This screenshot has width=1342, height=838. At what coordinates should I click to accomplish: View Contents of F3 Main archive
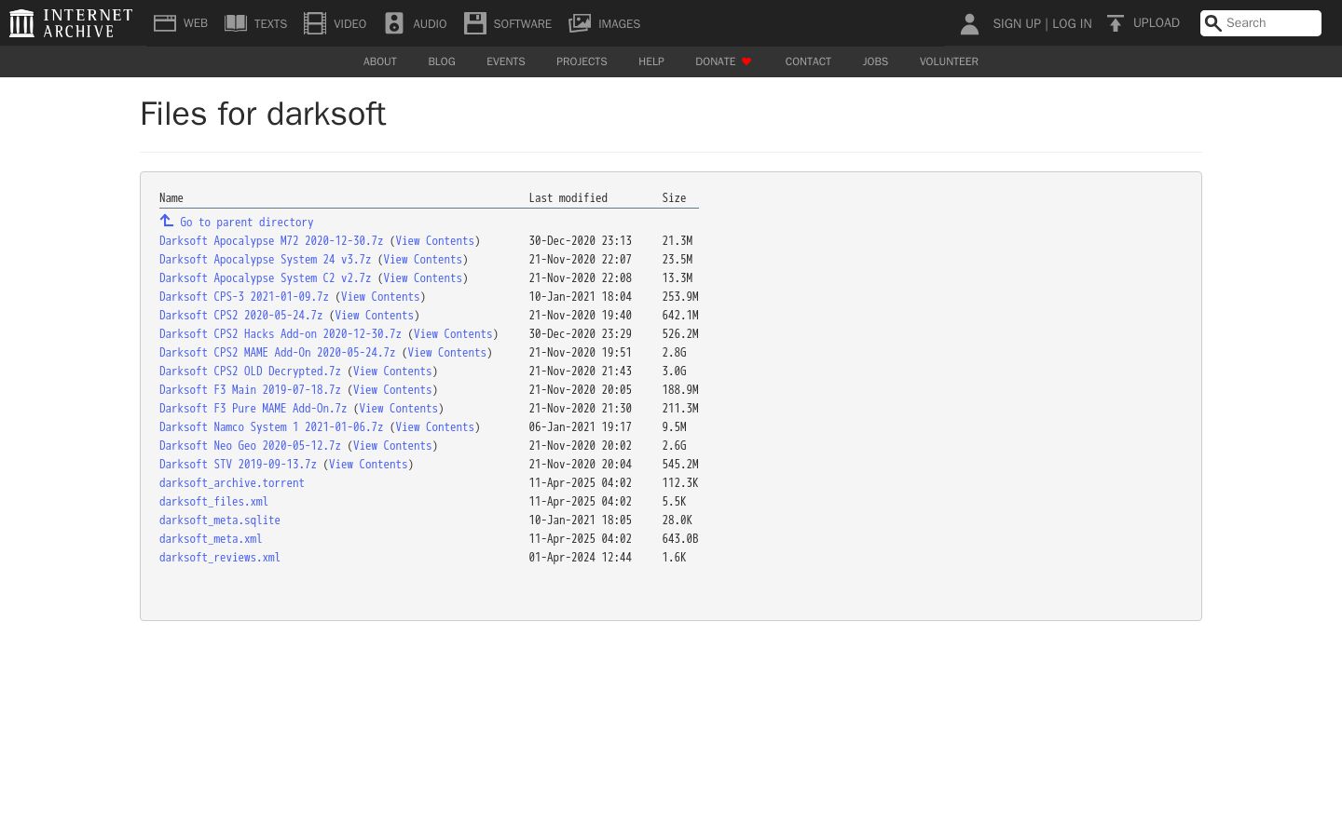(x=392, y=390)
